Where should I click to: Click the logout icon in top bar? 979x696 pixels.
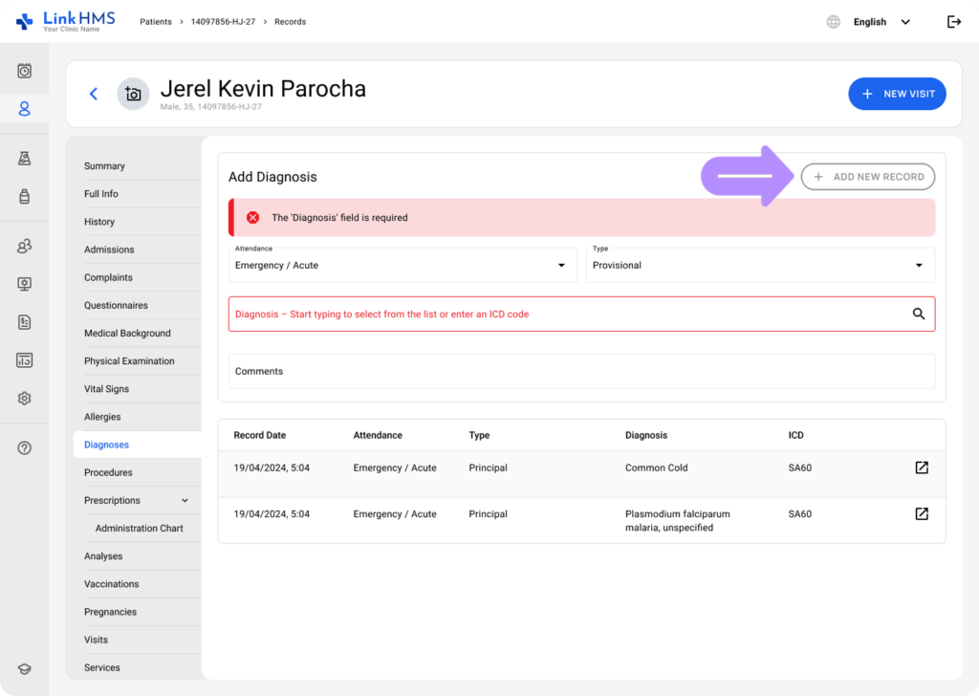953,22
